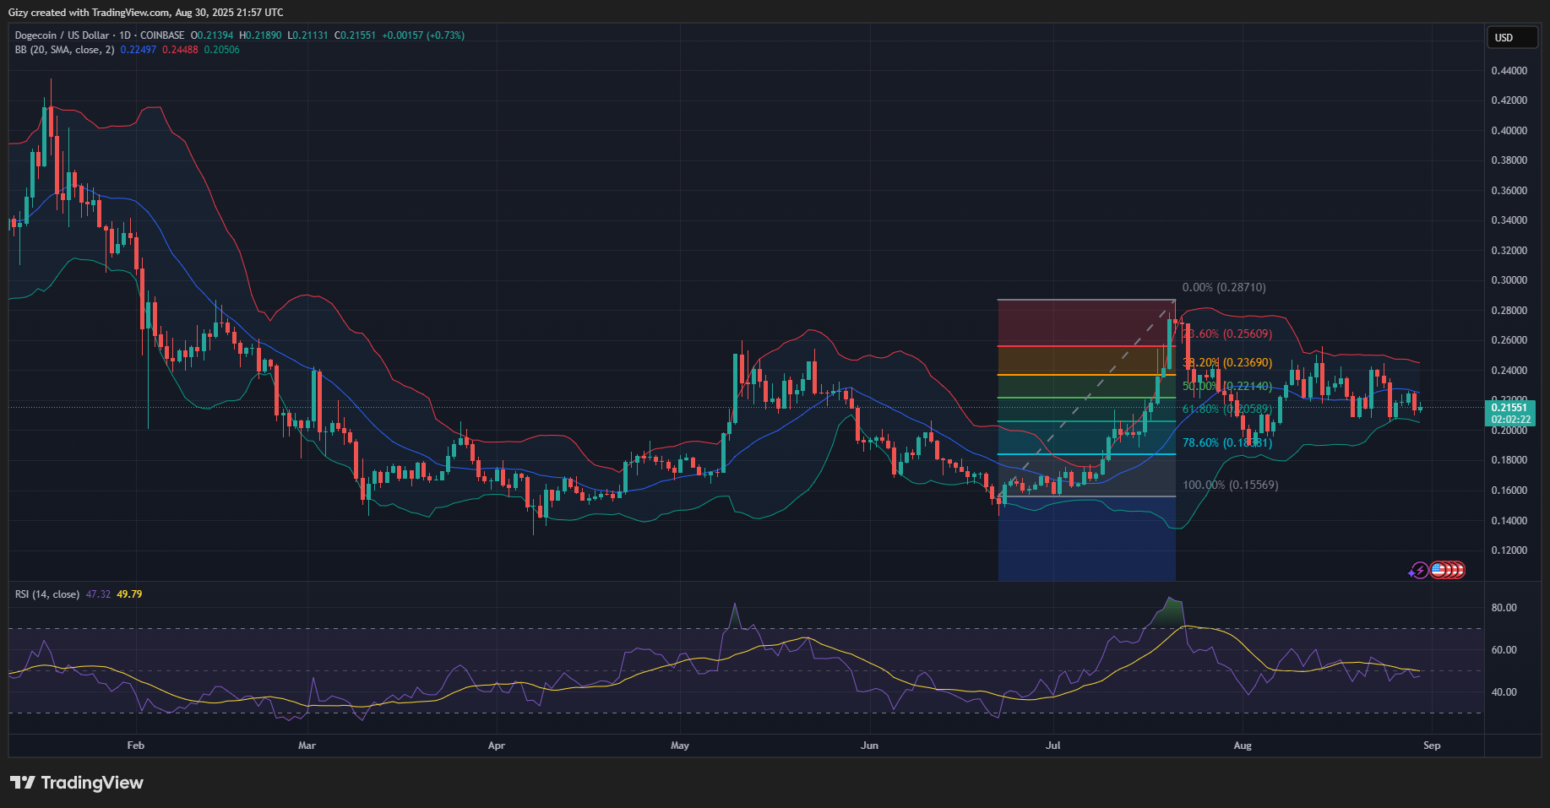This screenshot has width=1550, height=808.
Task: Click the RSI 80.00 scale label
Action: [x=1504, y=608]
